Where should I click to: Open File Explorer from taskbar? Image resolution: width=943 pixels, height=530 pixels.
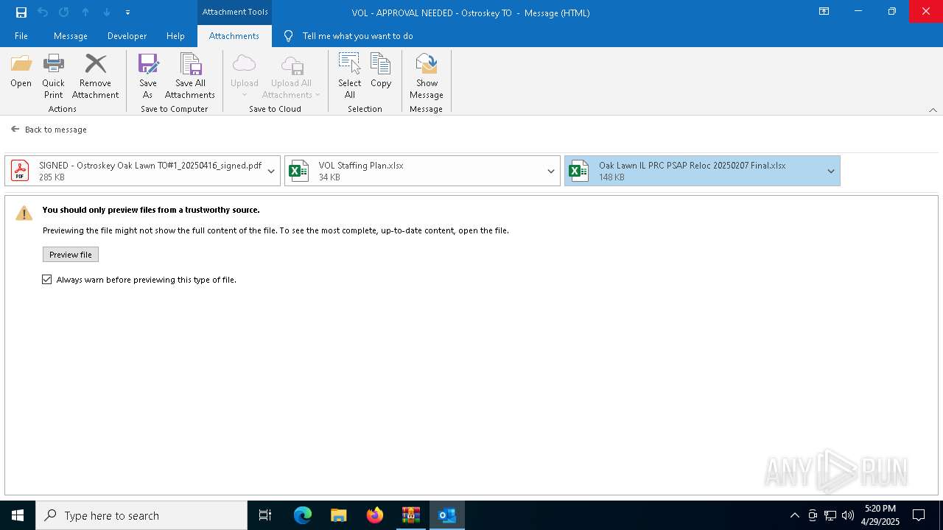338,515
